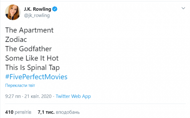Click the tweet line This Is Spinal Tap

point(32,68)
